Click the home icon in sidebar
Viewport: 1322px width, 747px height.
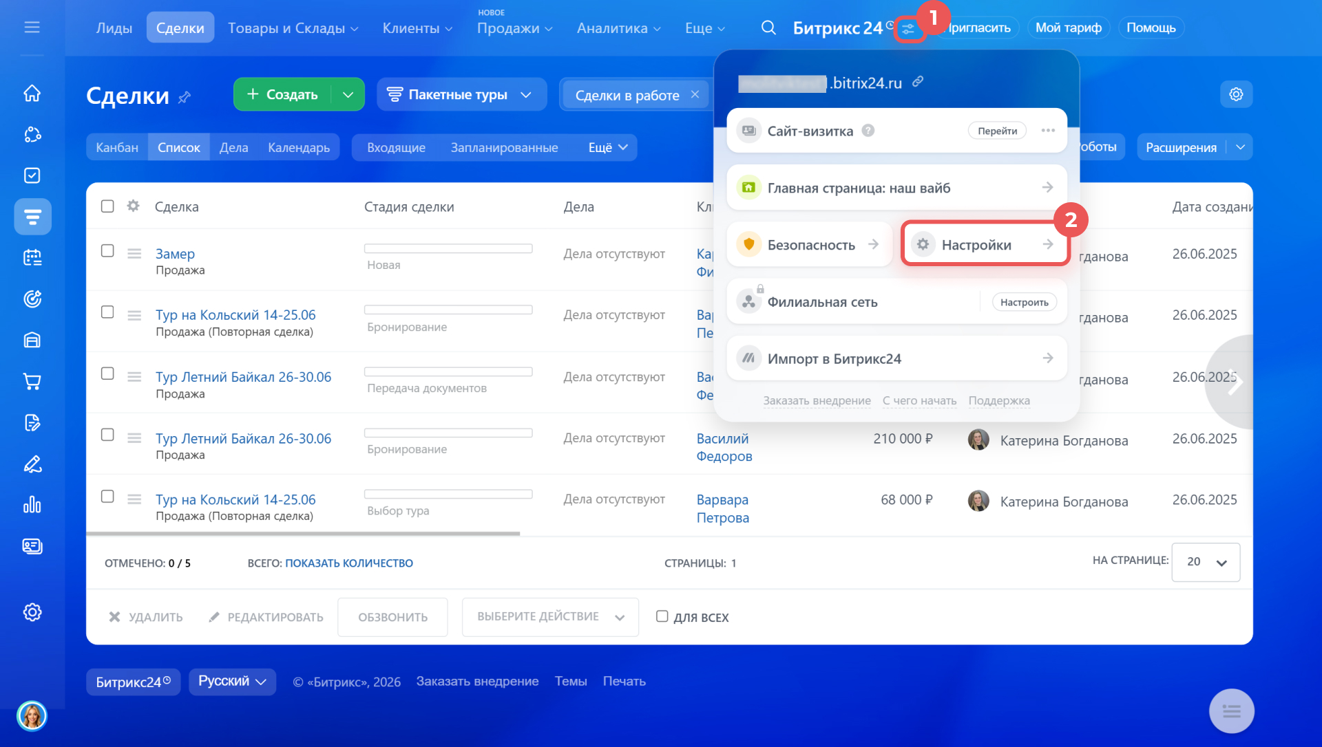(32, 93)
